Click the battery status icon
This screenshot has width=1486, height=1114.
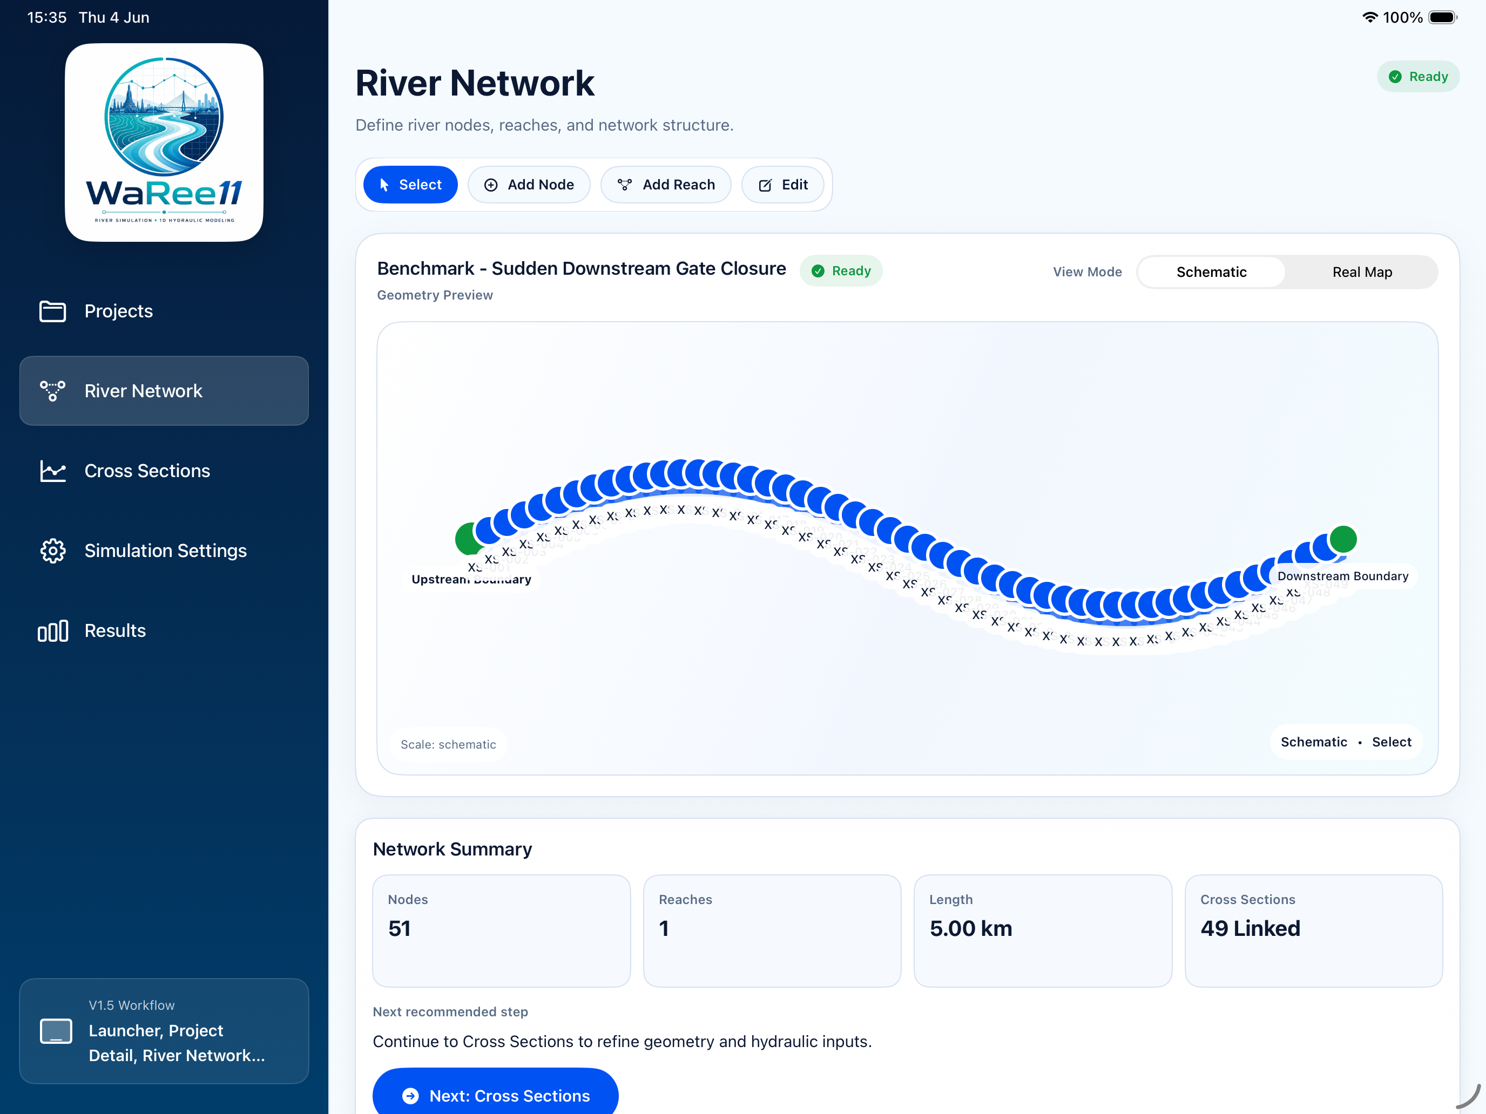tap(1442, 17)
